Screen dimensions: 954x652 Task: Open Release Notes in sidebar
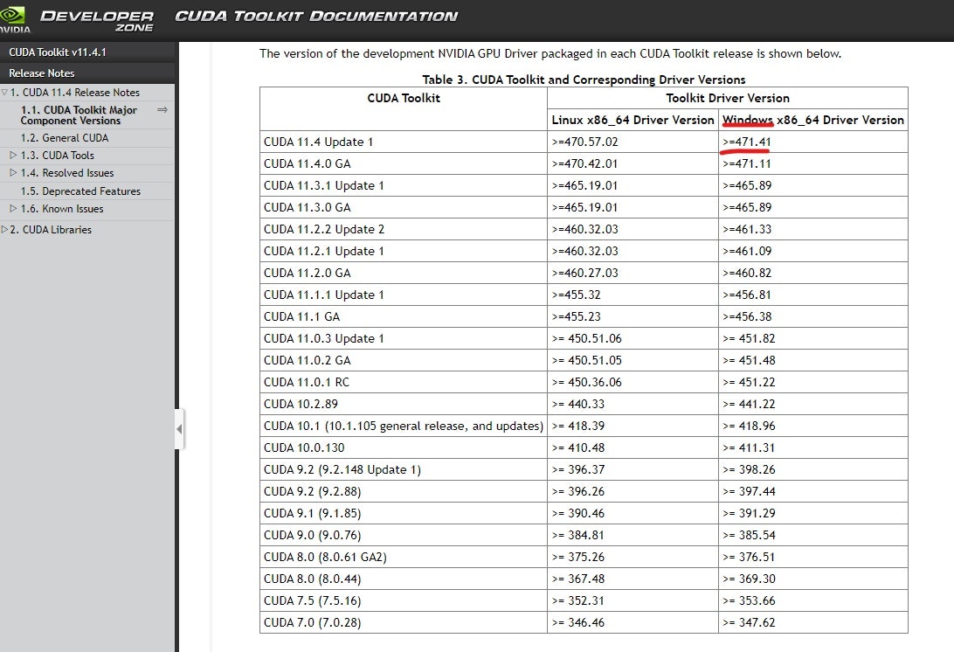41,73
